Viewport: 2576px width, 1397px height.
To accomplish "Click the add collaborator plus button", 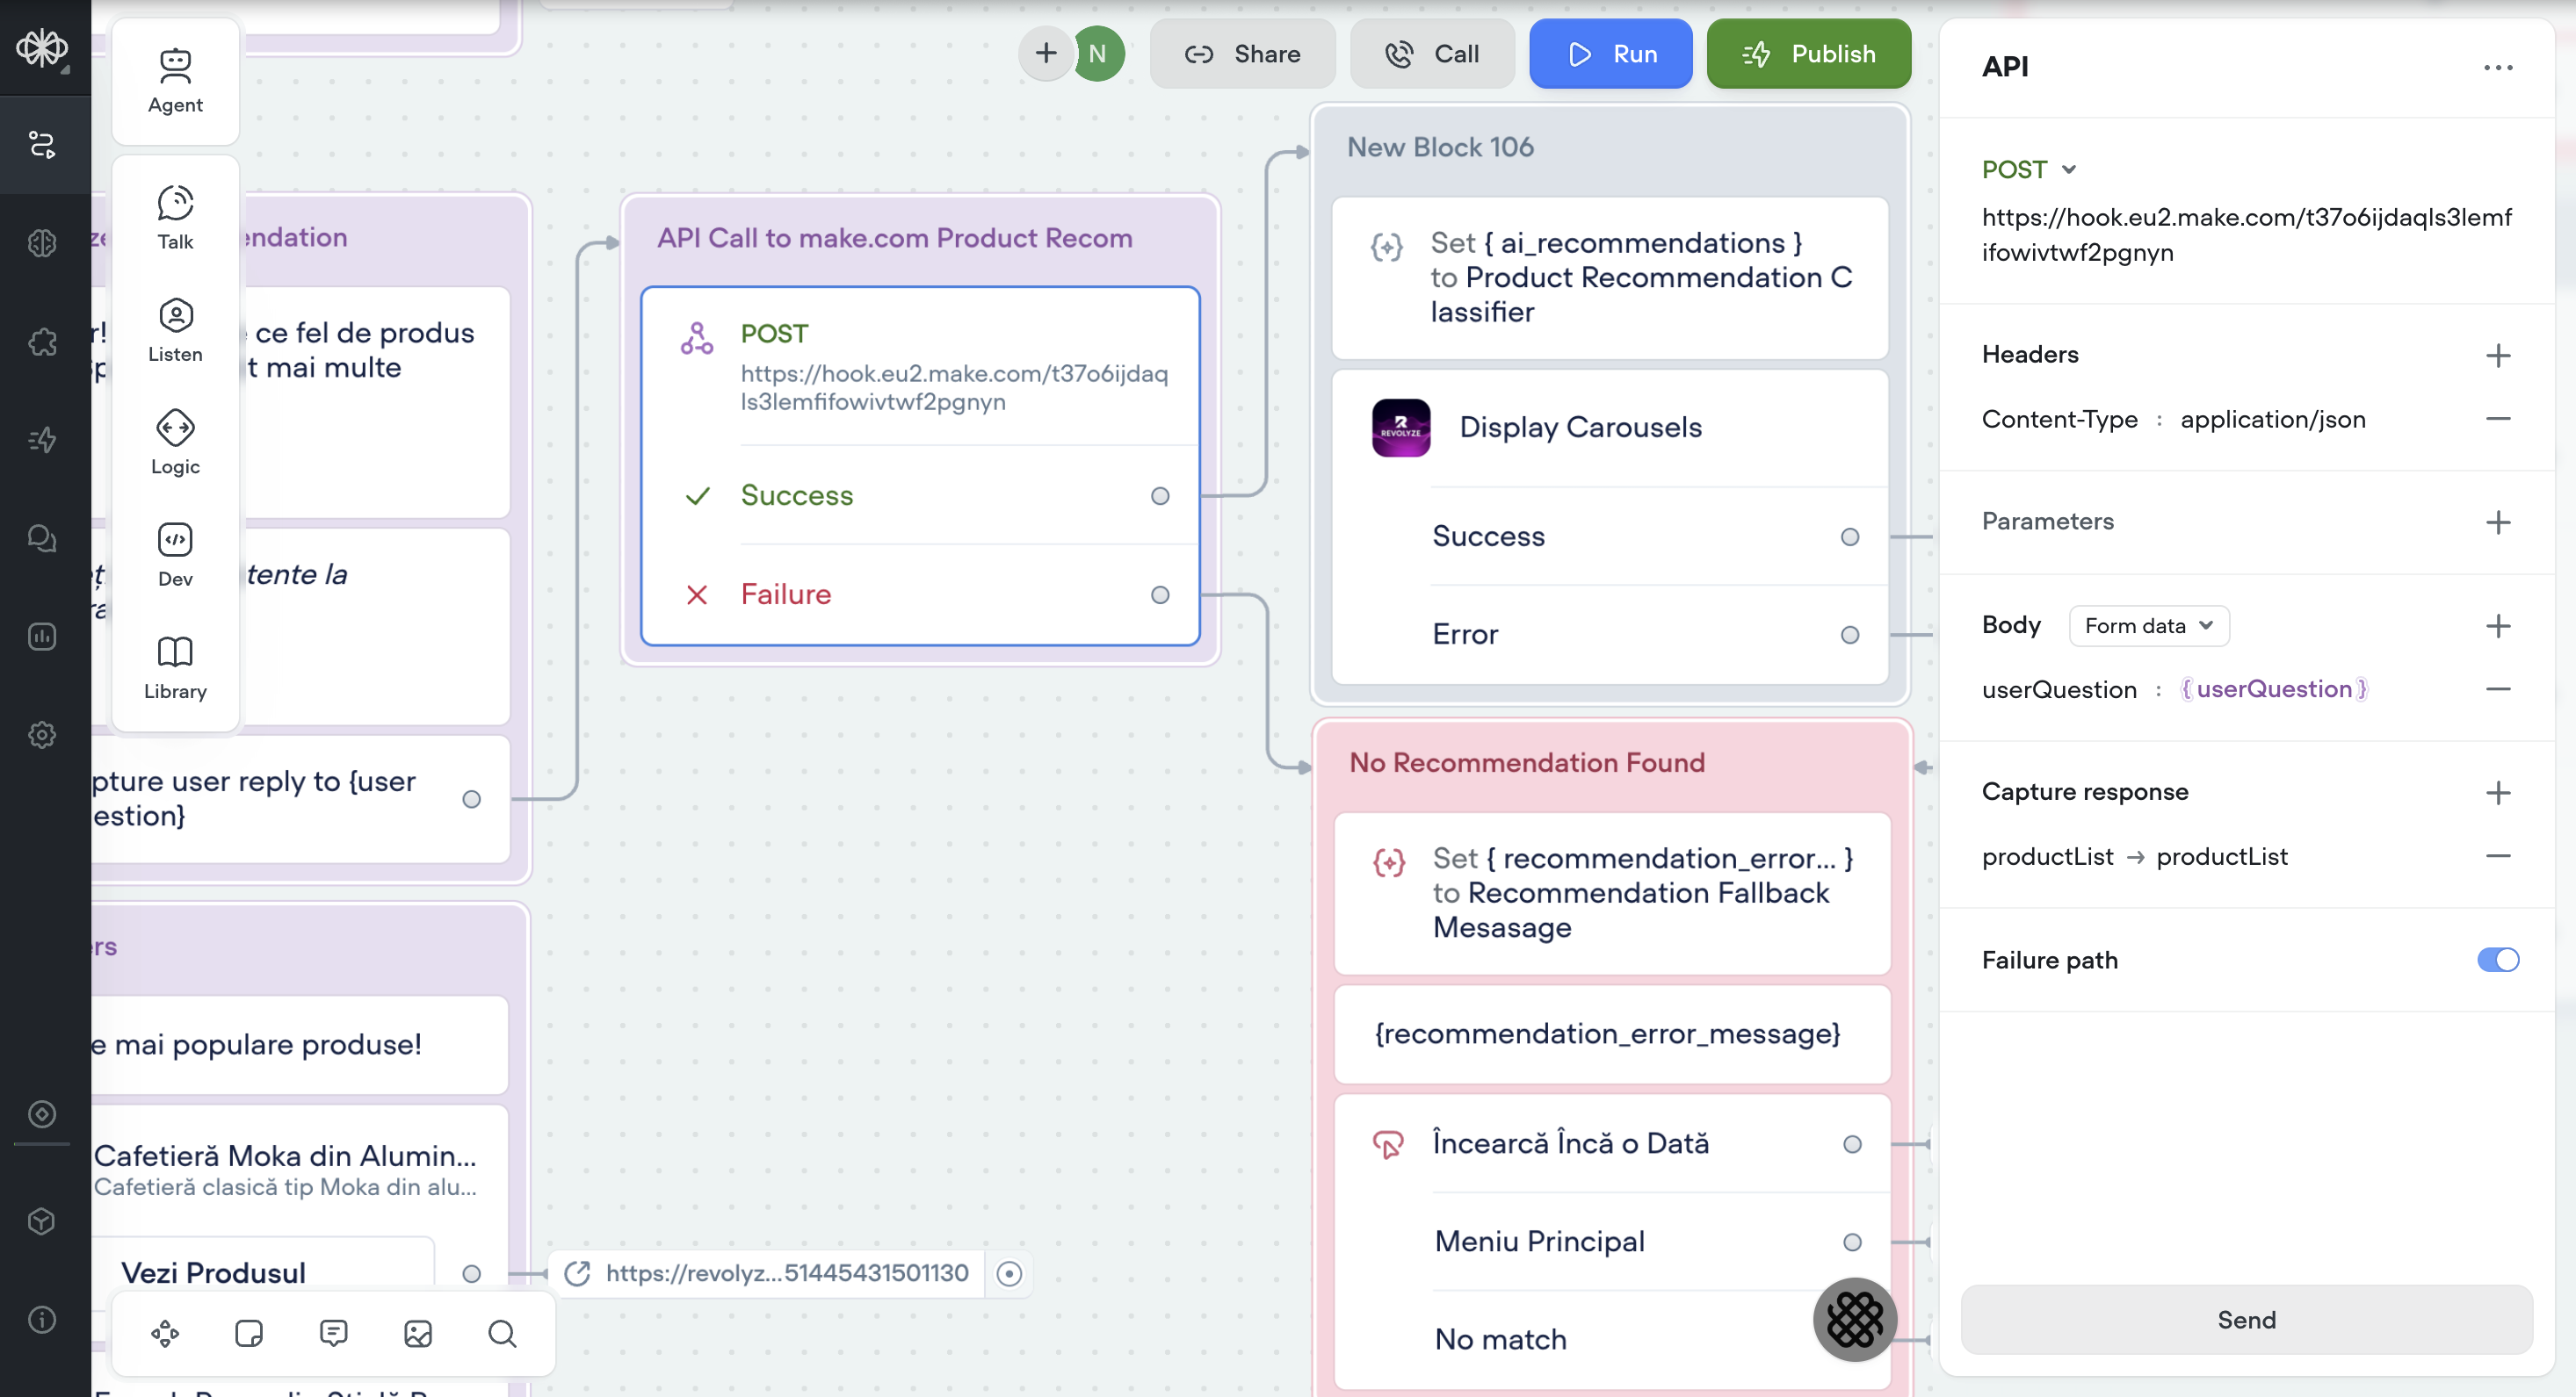I will coord(1045,53).
